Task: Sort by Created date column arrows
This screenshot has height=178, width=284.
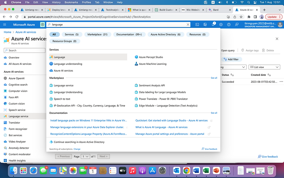Action: click(269, 75)
